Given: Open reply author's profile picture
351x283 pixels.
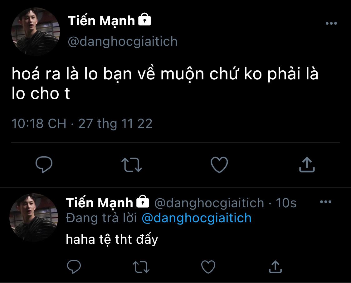Looking at the screenshot, I should (34, 217).
